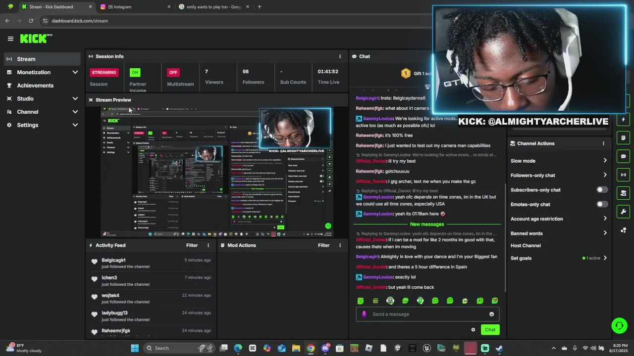Click the Mod Actions Filter button

(x=323, y=245)
